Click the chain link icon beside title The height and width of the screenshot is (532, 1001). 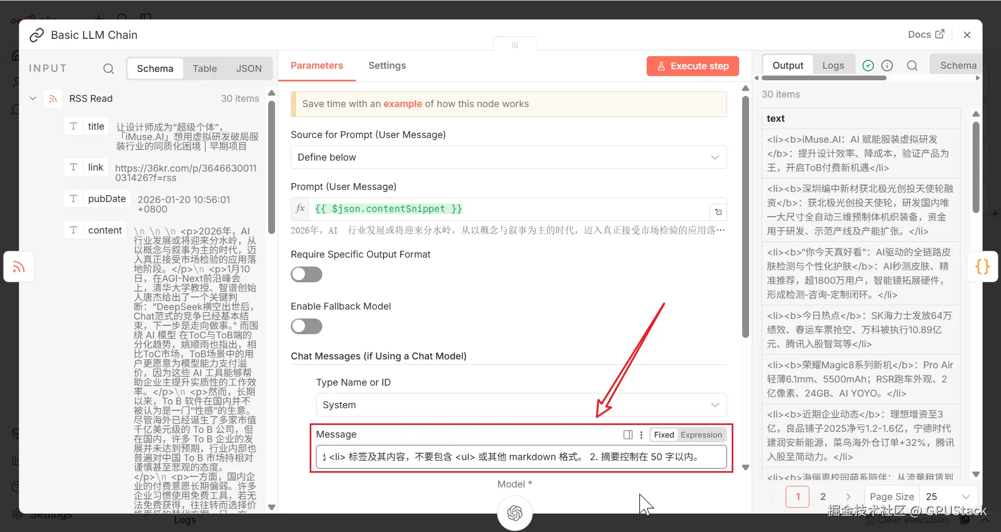[x=37, y=35]
